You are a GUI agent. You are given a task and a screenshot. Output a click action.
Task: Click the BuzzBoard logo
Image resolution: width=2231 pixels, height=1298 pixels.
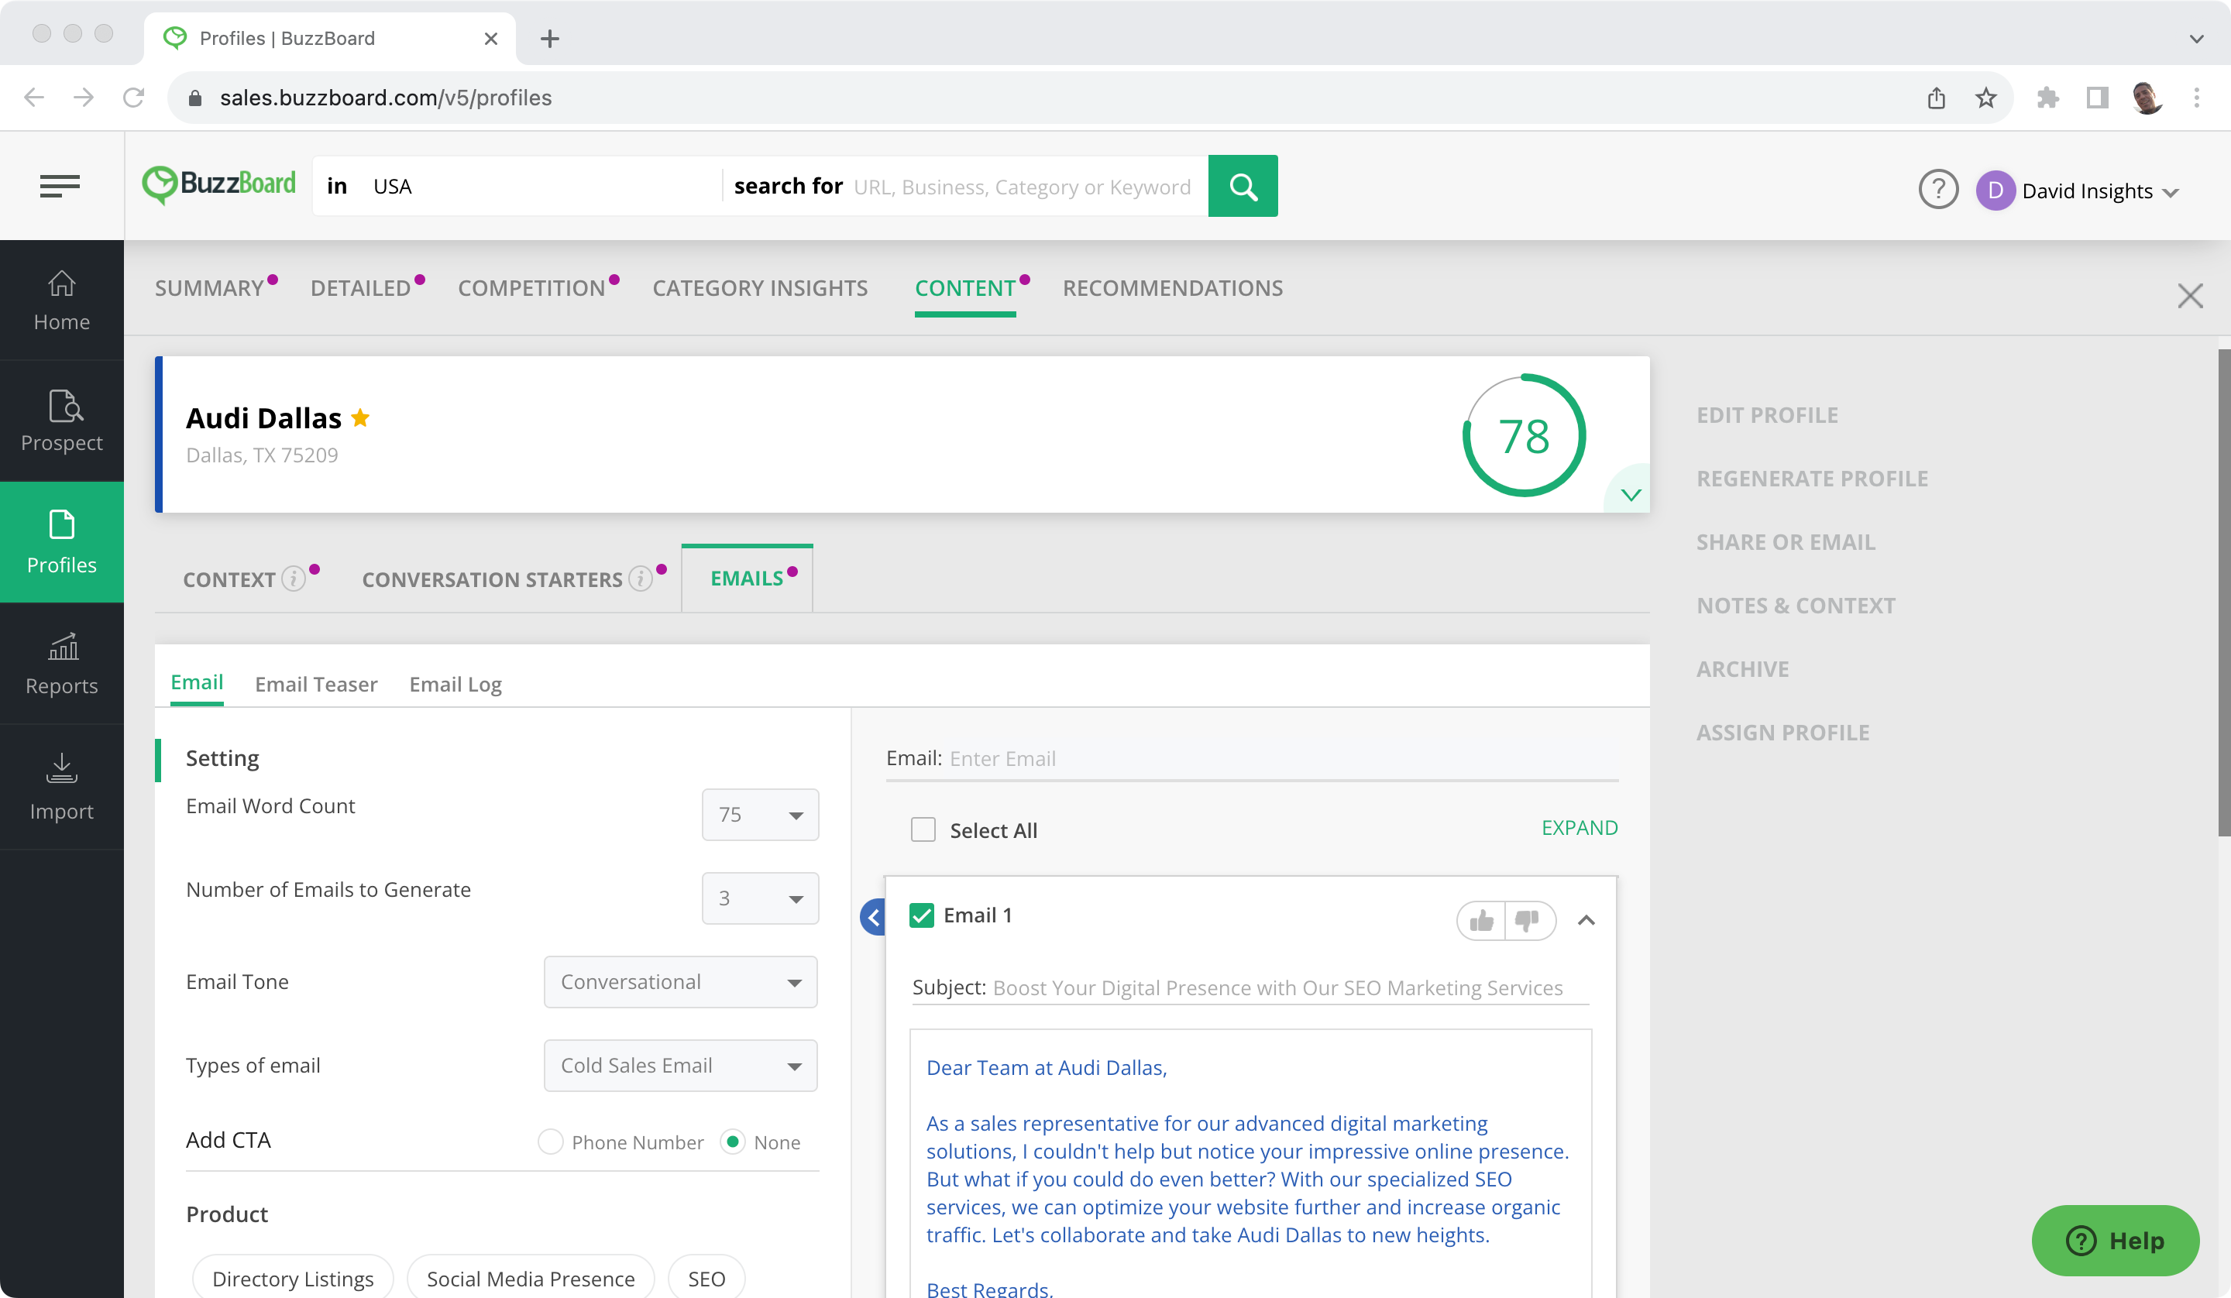(218, 184)
